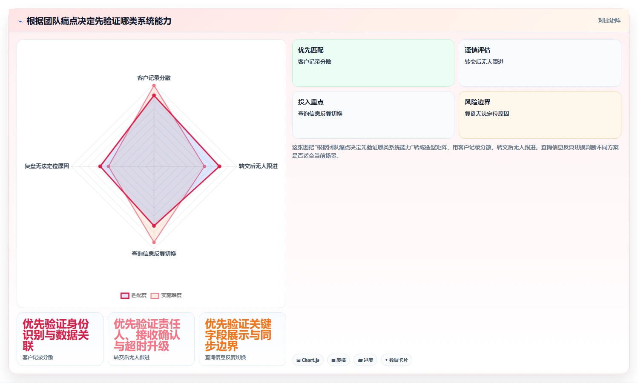Click the 查询信息反复切换 radar axis label
Image resolution: width=638 pixels, height=383 pixels.
point(154,254)
